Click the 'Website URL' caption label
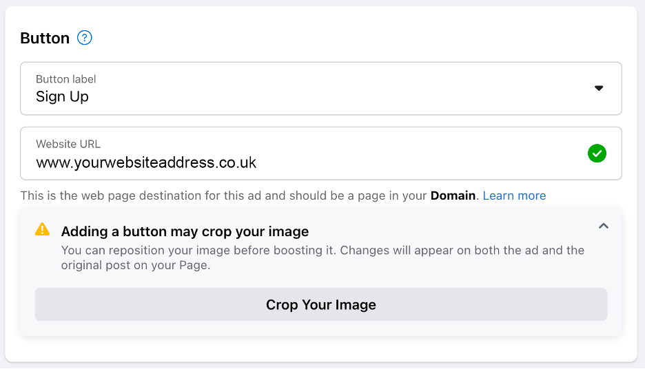Image resolution: width=645 pixels, height=369 pixels. (x=68, y=144)
